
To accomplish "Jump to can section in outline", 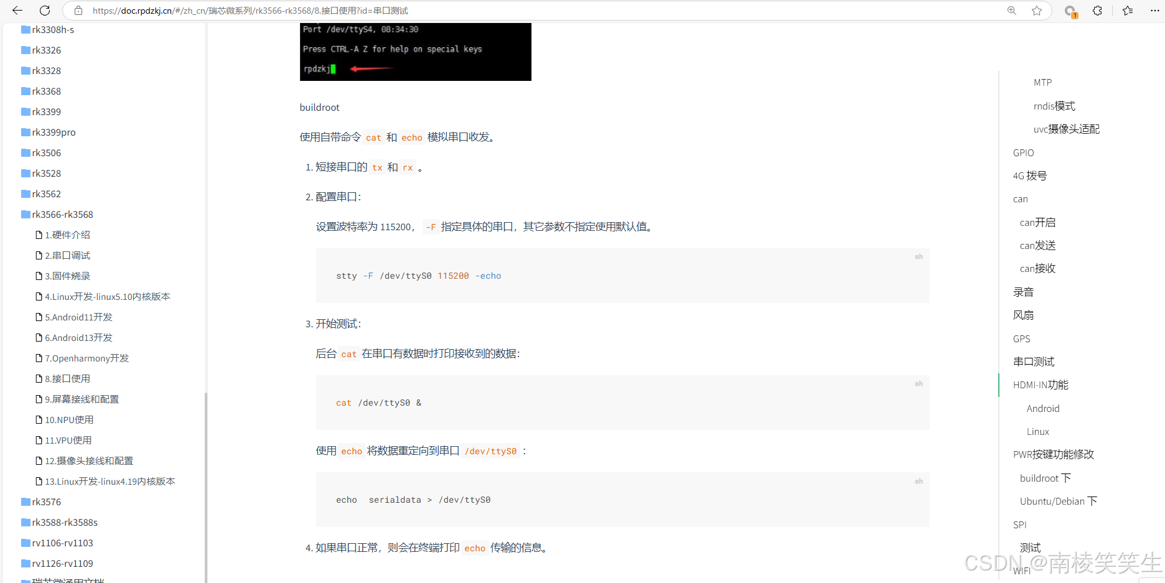I will pyautogui.click(x=1021, y=199).
